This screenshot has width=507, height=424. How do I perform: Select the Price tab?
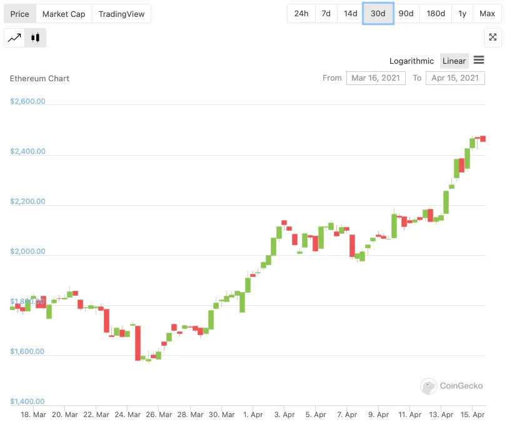[20, 14]
